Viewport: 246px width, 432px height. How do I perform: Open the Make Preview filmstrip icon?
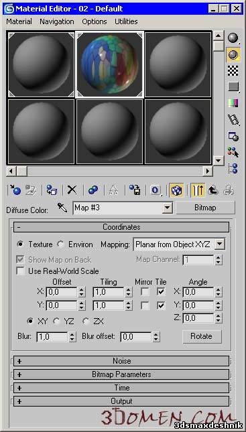click(233, 119)
